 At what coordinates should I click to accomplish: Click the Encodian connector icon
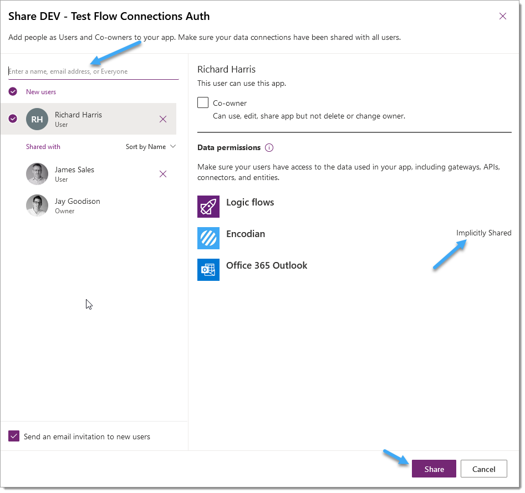tap(208, 238)
